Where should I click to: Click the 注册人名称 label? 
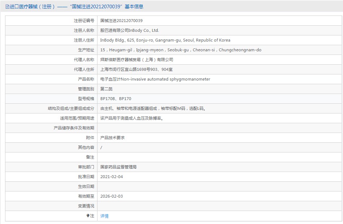[x=84, y=30]
